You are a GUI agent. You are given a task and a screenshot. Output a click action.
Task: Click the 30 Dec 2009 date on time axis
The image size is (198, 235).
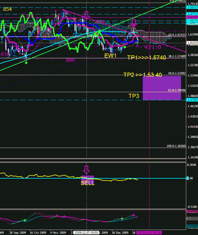click(x=120, y=233)
